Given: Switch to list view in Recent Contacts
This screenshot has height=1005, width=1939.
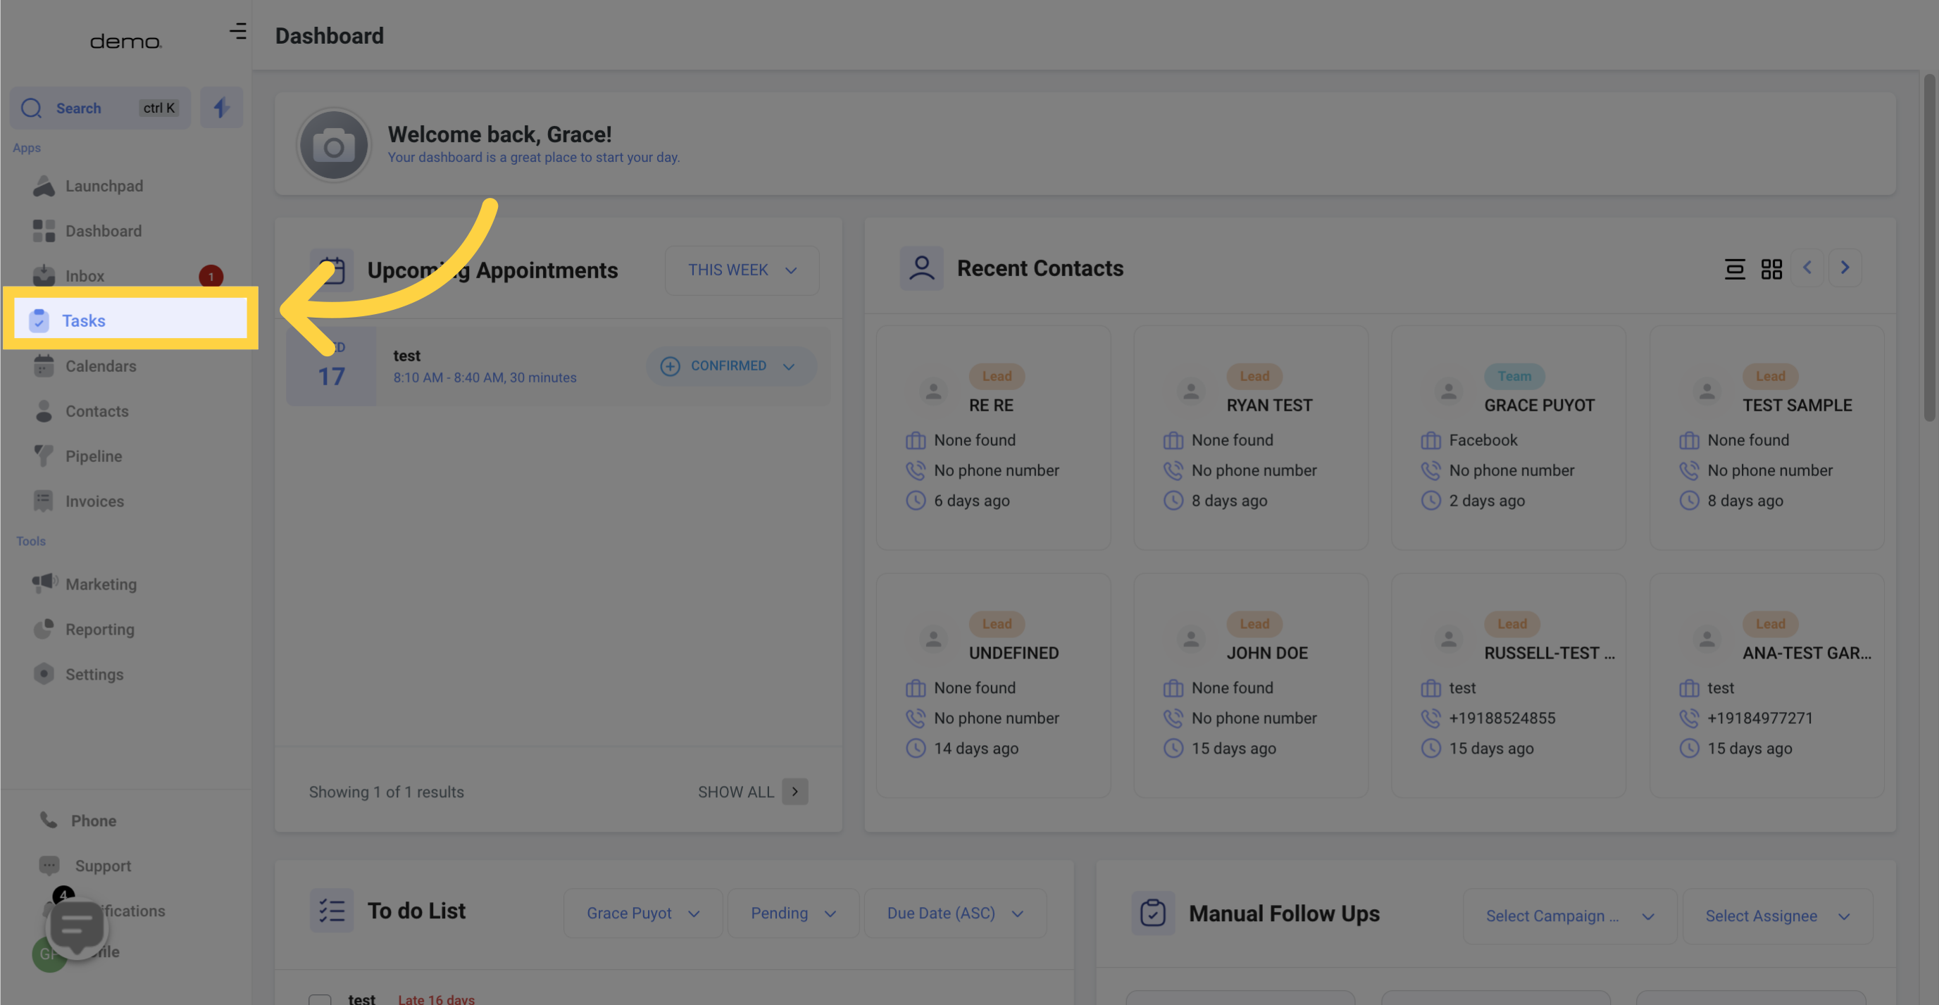Looking at the screenshot, I should click(x=1735, y=268).
